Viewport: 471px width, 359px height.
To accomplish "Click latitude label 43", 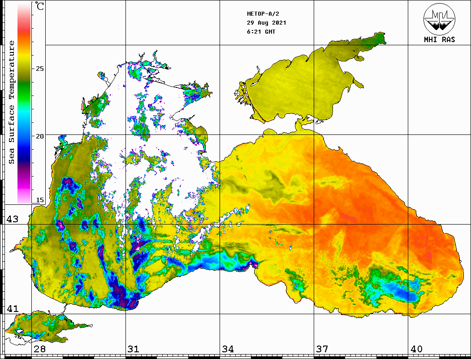I will 12,219.
